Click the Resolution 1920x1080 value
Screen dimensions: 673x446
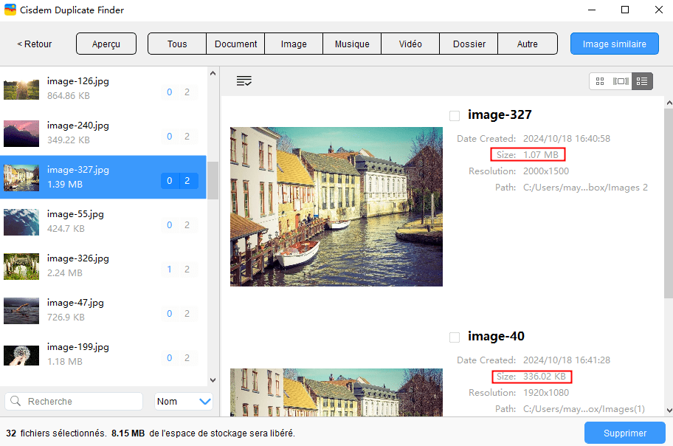click(546, 393)
